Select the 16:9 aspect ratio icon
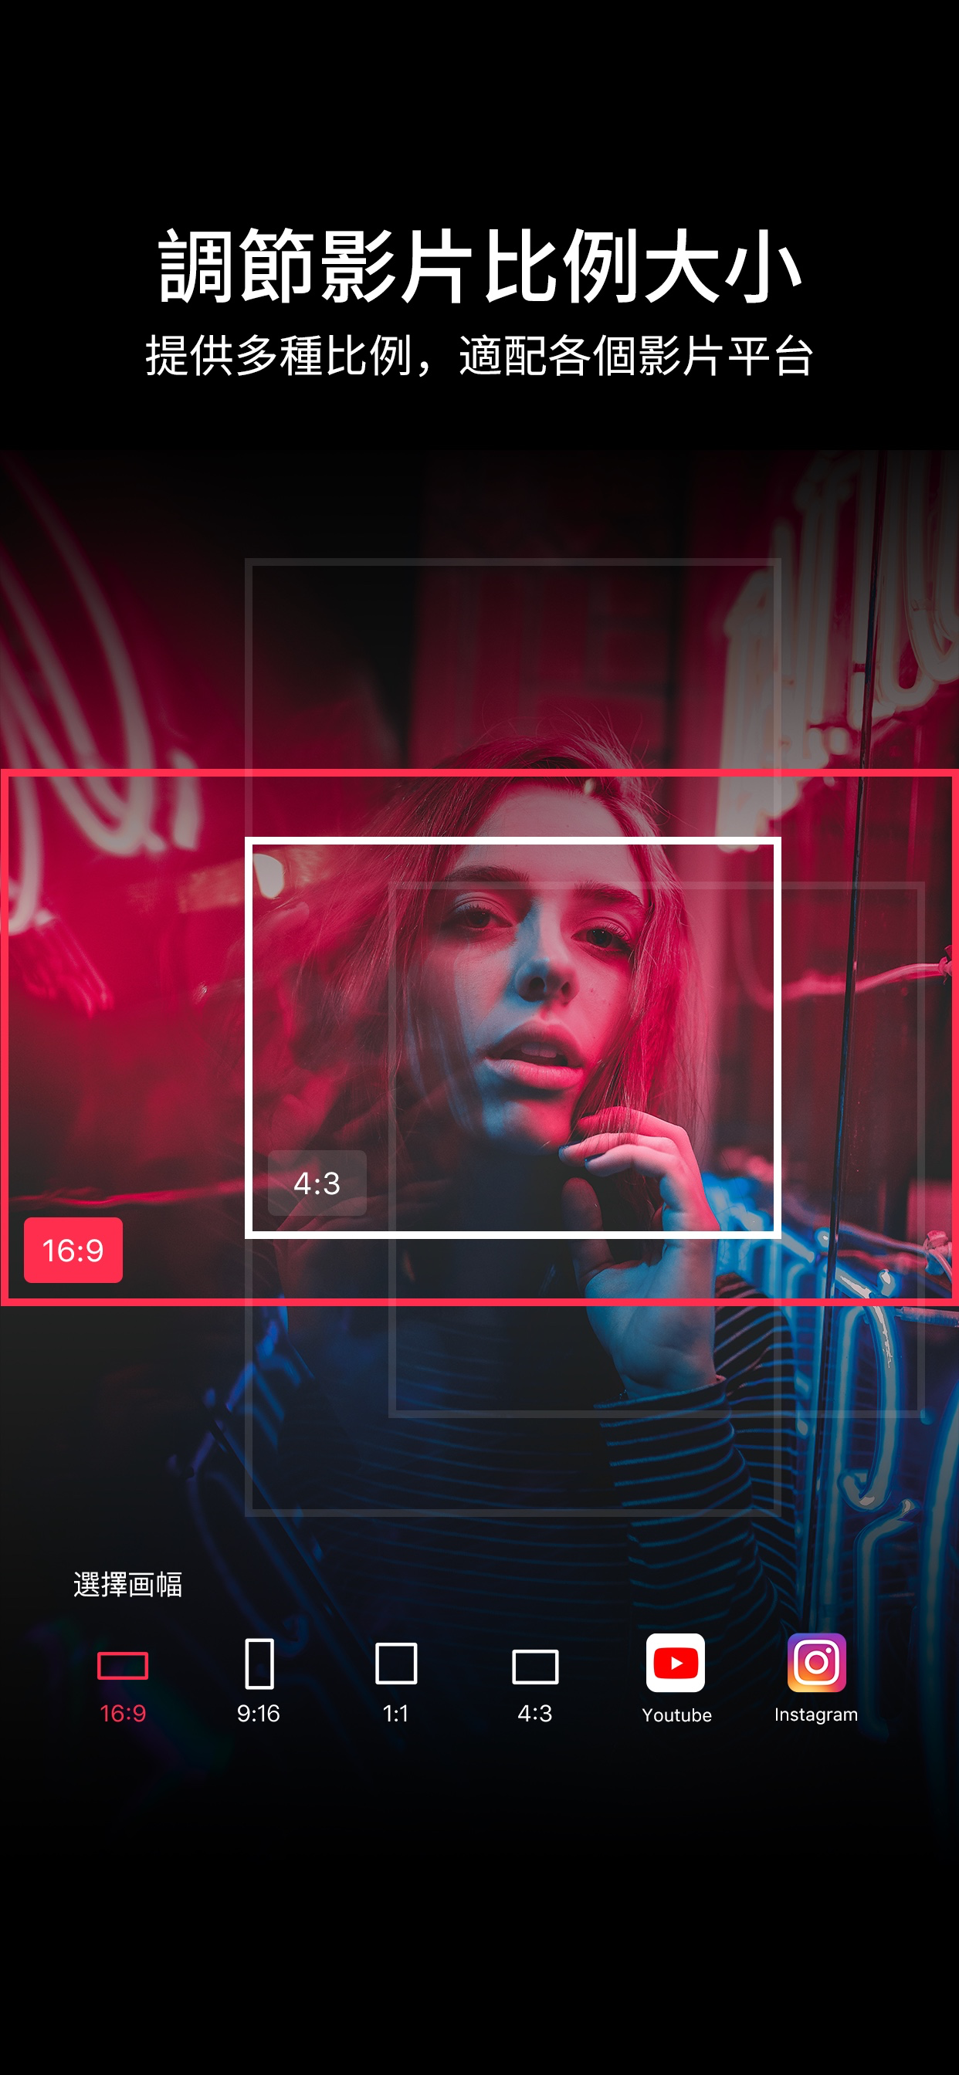 123,1665
